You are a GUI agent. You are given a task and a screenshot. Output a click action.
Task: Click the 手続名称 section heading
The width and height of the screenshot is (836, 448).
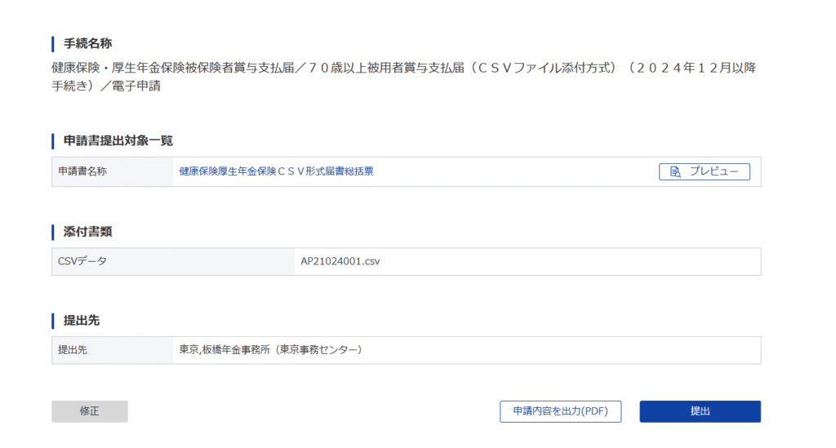87,44
